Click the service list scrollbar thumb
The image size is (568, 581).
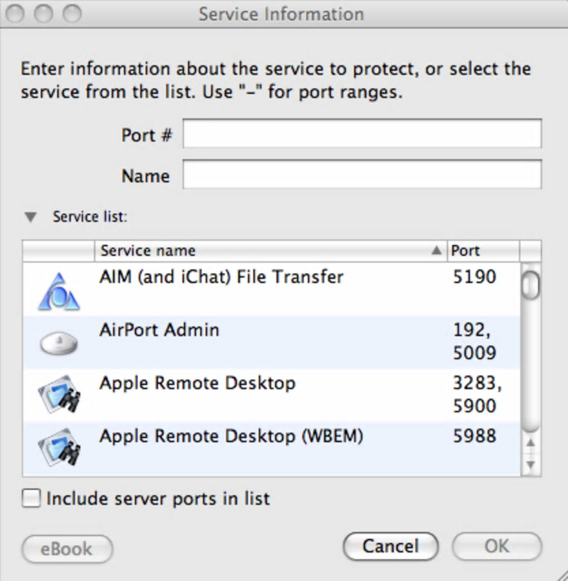tap(531, 284)
